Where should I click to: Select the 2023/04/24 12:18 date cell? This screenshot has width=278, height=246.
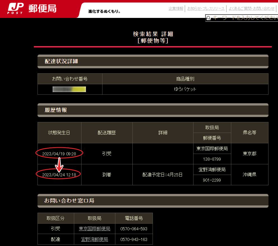coord(59,175)
